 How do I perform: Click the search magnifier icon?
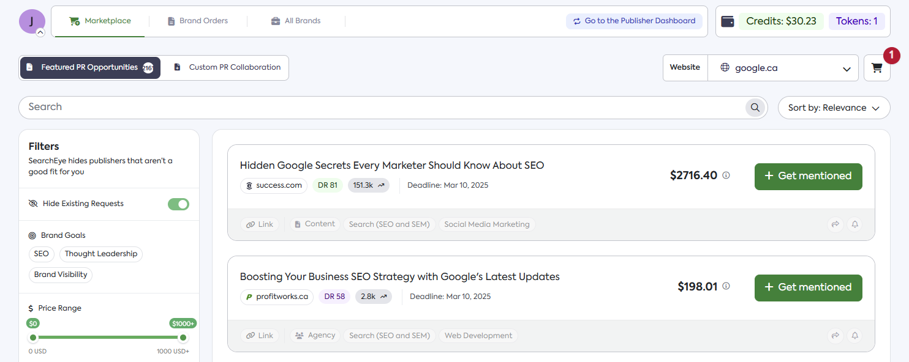click(x=756, y=108)
